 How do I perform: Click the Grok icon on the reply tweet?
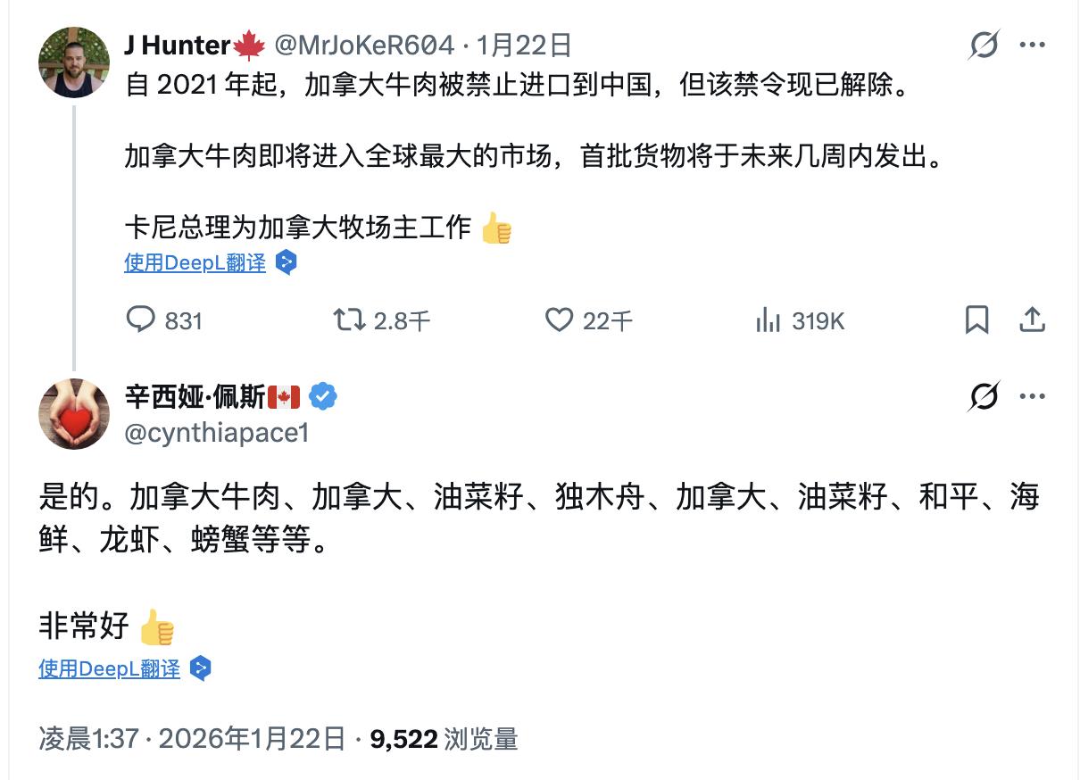984,396
